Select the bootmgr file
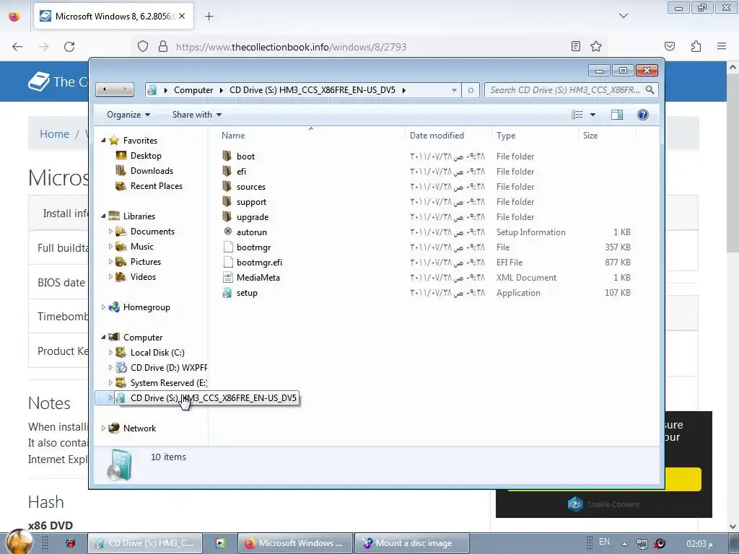 (x=253, y=247)
